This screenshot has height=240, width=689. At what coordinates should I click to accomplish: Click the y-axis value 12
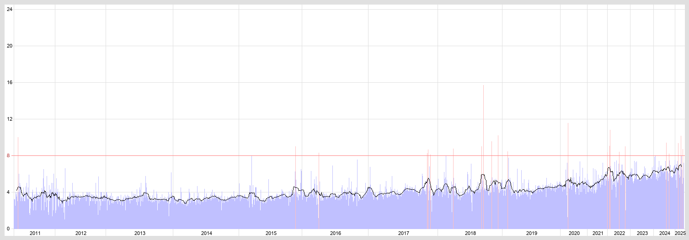[10, 119]
